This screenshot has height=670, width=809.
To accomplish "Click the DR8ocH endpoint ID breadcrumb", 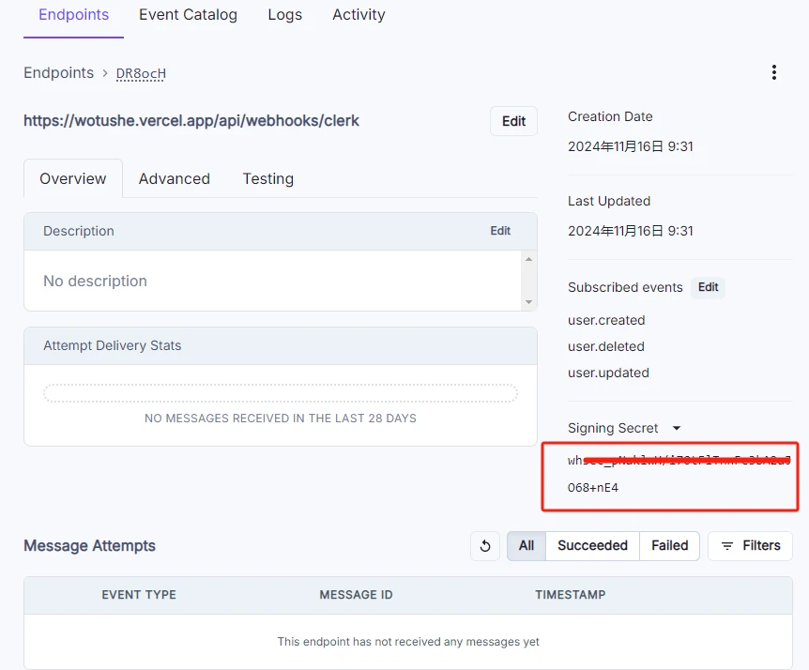I will click(141, 74).
